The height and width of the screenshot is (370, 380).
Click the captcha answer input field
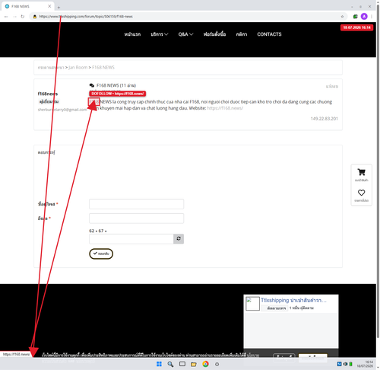[x=131, y=239]
